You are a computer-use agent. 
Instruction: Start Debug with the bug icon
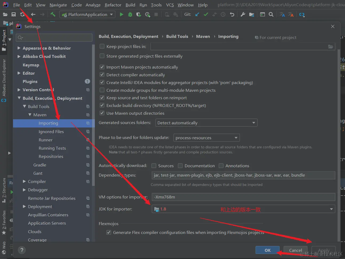coord(130,14)
